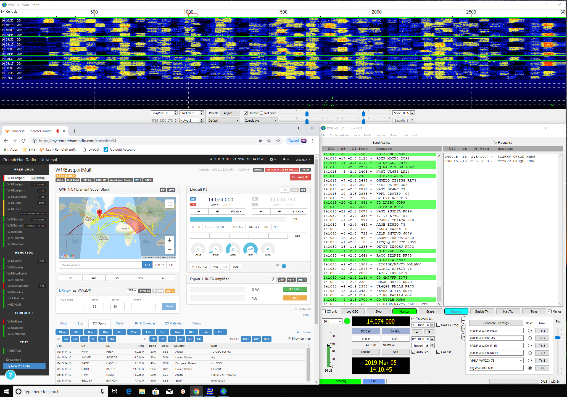The width and height of the screenshot is (567, 397).
Task: Open Microsoft Store from taskbar
Action: (155, 391)
